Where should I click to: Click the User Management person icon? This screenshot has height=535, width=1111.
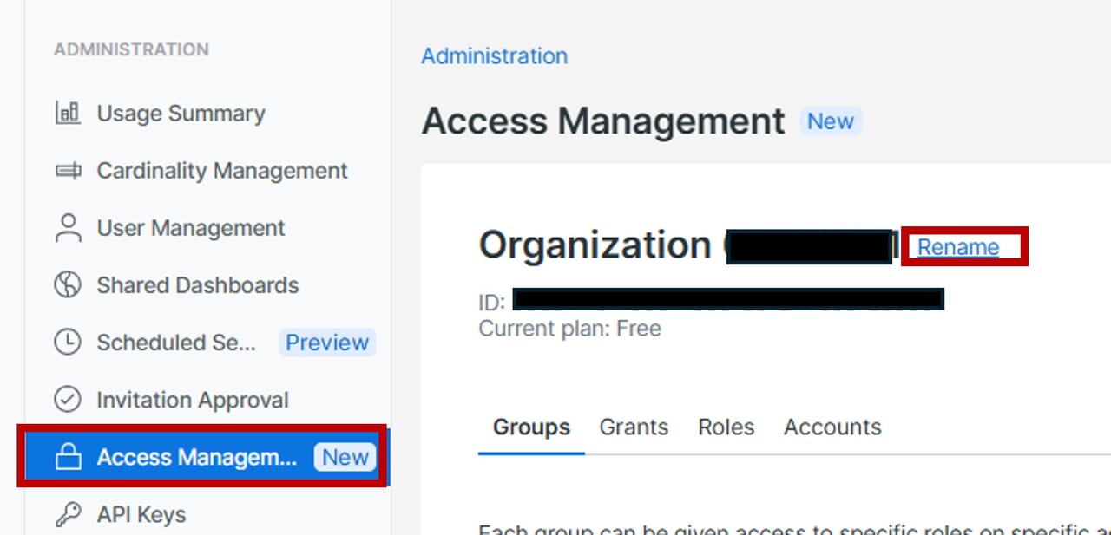tap(68, 228)
